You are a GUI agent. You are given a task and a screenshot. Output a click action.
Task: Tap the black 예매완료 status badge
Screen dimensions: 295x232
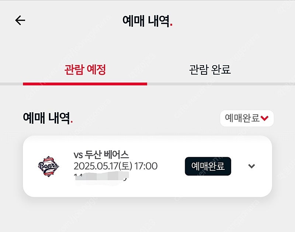[208, 166]
